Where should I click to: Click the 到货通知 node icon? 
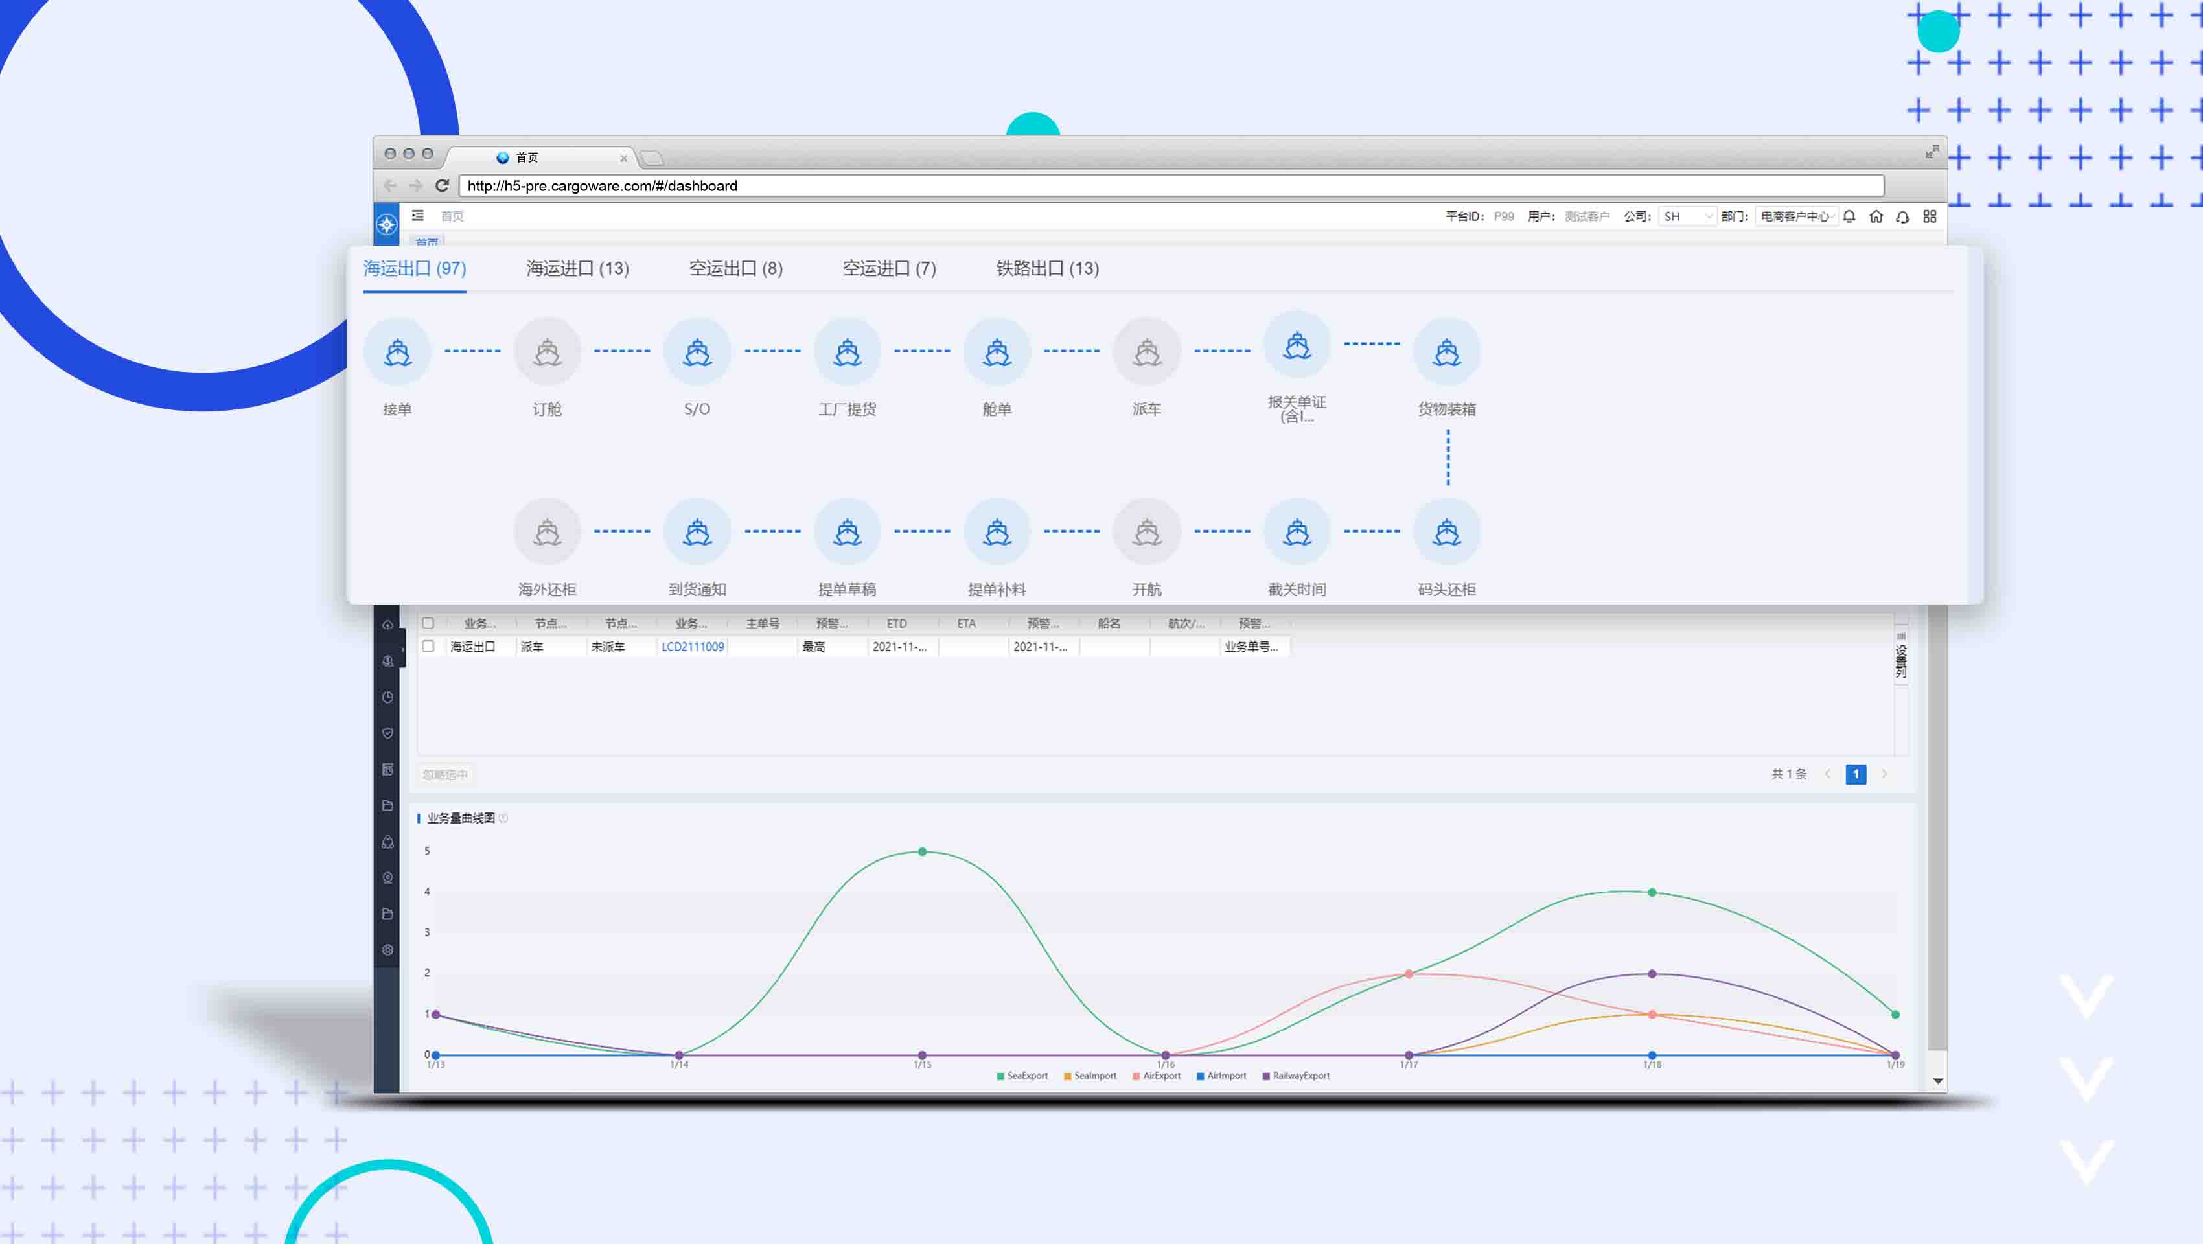point(697,532)
